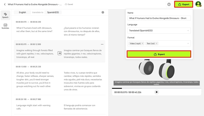Open the Speech panel in sidebar

[x=5, y=15]
